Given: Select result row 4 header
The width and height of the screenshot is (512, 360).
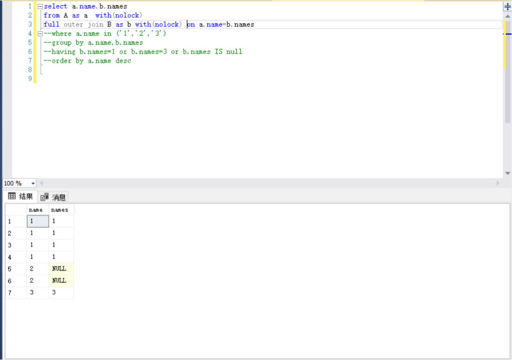Looking at the screenshot, I should [16, 257].
